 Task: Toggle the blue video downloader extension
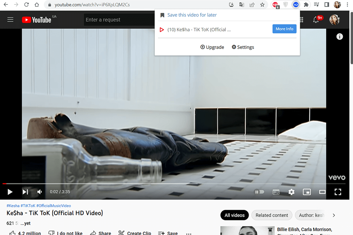(x=296, y=4)
